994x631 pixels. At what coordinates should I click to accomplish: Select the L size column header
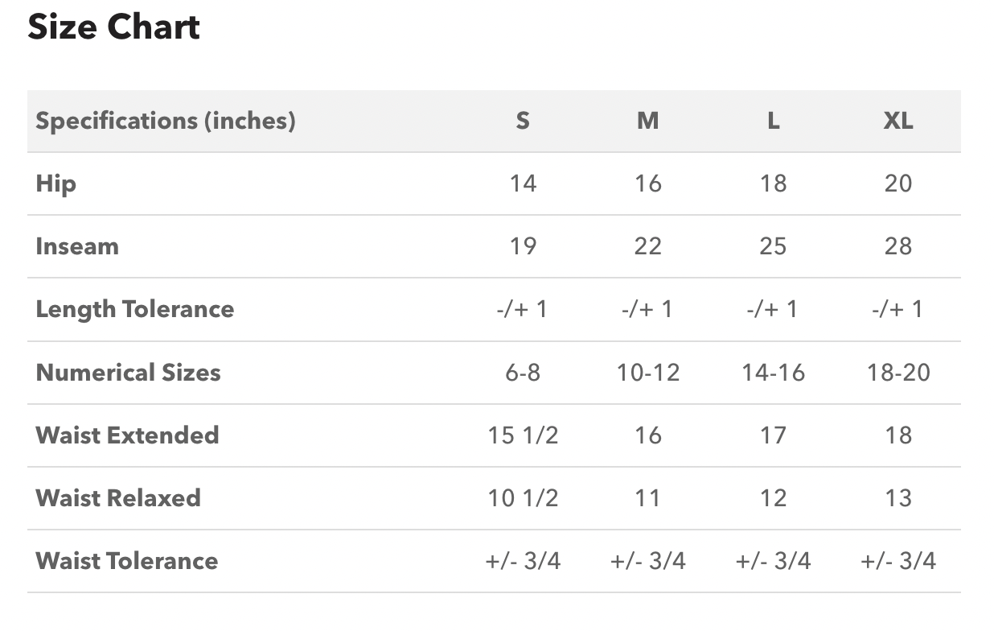(x=773, y=121)
